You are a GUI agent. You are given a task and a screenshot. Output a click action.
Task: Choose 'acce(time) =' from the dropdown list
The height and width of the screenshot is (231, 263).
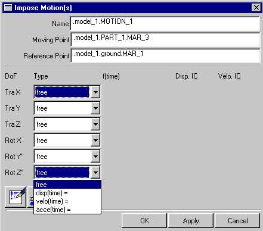coord(67,210)
